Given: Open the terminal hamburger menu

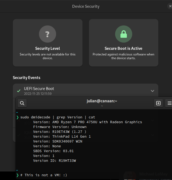Looking at the screenshot, I should (x=169, y=103).
